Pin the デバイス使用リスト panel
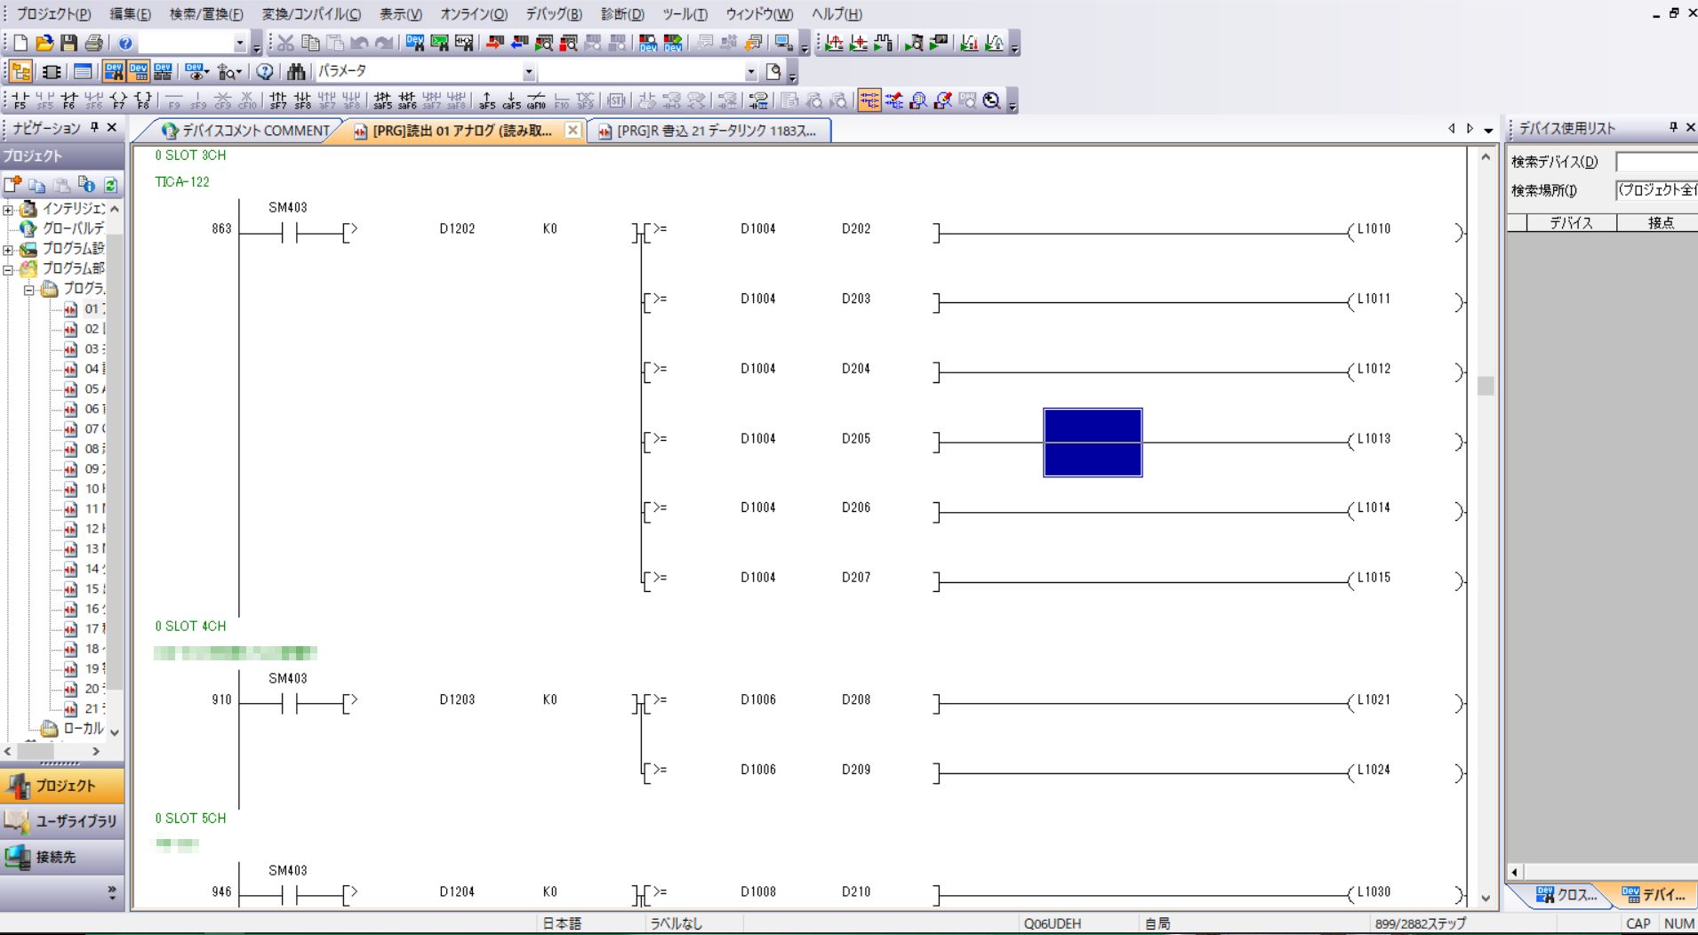Image resolution: width=1698 pixels, height=935 pixels. [x=1673, y=128]
